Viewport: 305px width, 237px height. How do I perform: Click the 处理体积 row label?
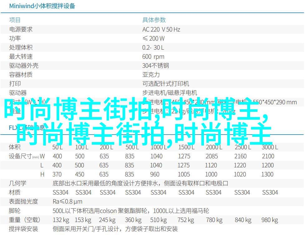click(21, 47)
